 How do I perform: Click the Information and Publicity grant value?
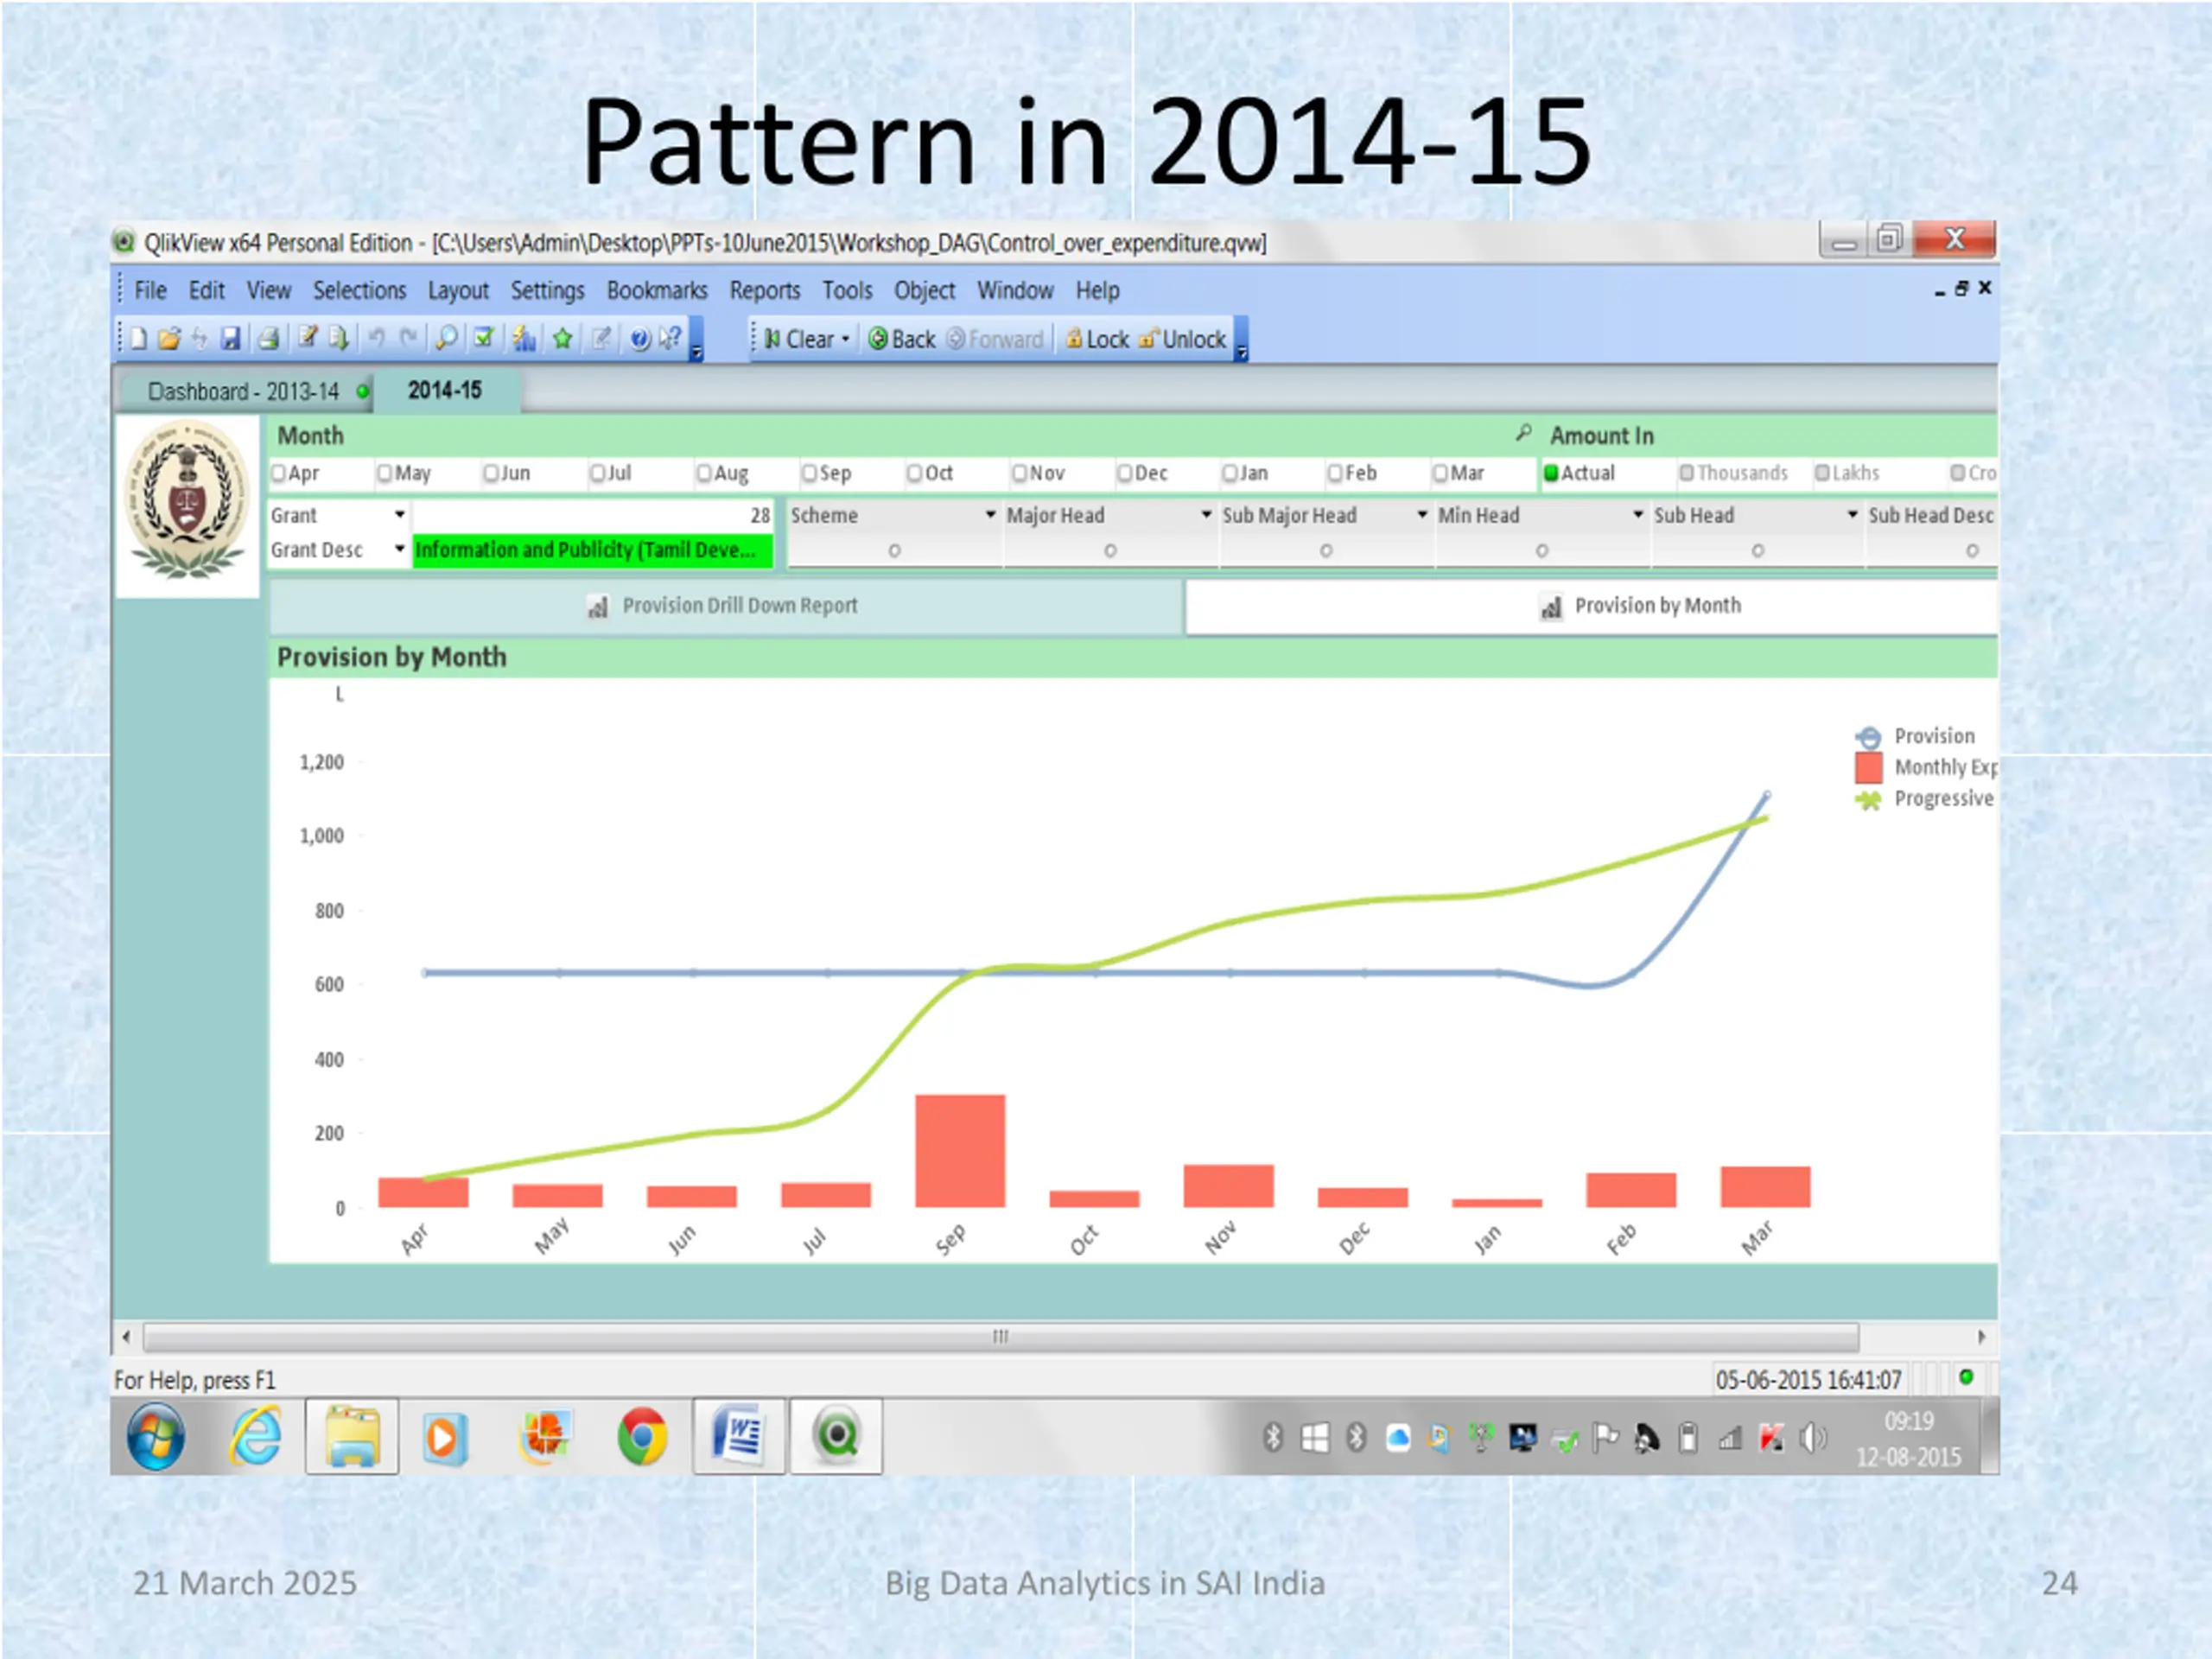592,550
